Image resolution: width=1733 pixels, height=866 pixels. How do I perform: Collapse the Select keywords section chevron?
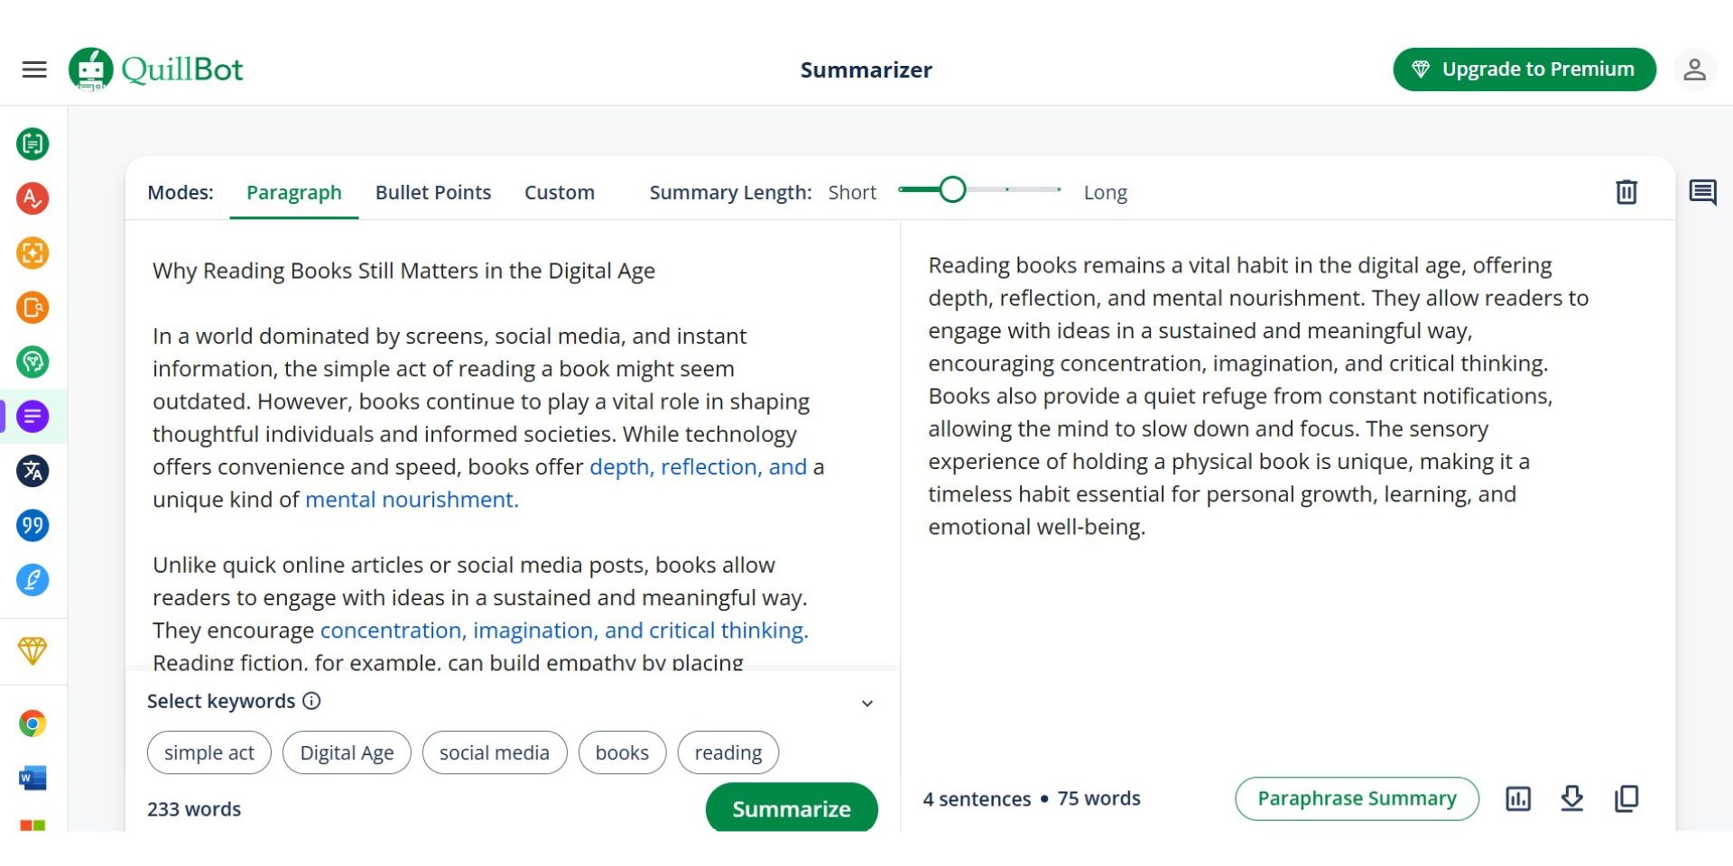[867, 703]
